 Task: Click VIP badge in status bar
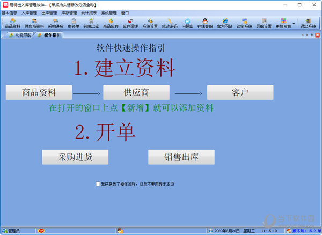41,231
